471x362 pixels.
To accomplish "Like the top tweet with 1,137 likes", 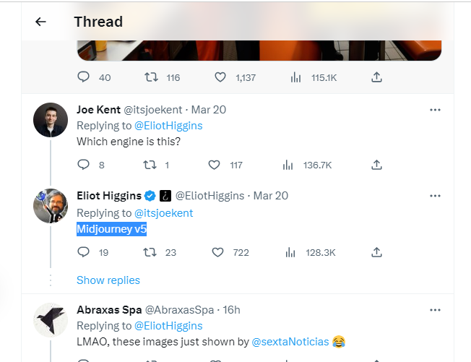I will 220,77.
